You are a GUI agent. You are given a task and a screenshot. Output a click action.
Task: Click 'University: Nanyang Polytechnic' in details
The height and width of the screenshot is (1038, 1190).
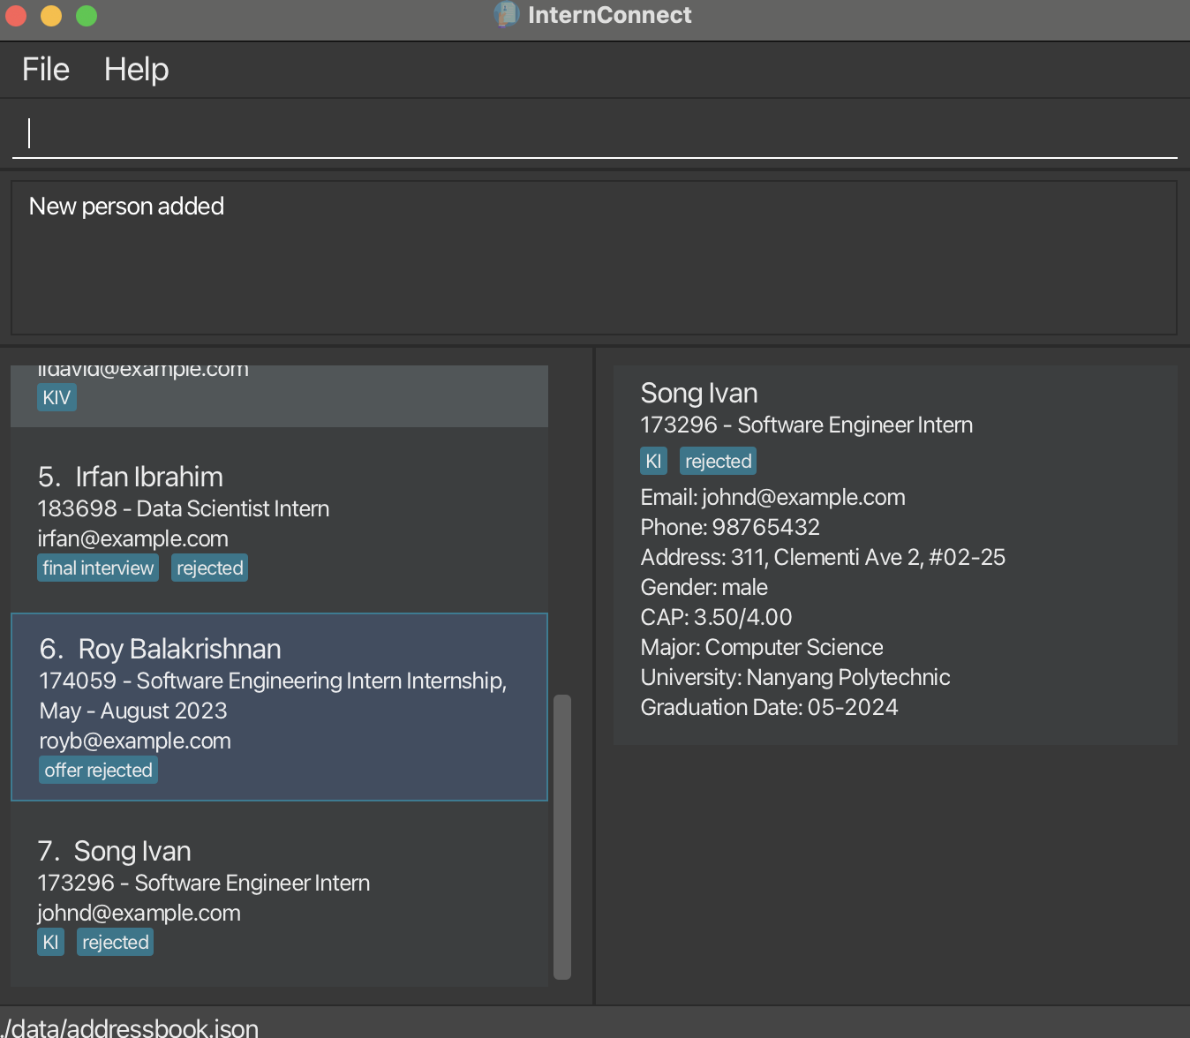point(795,678)
